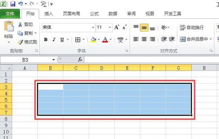Expand the Underline style dropdown arrow

point(68,40)
